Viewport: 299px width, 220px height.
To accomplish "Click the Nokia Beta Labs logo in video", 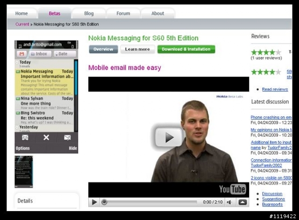I will 229,97.
